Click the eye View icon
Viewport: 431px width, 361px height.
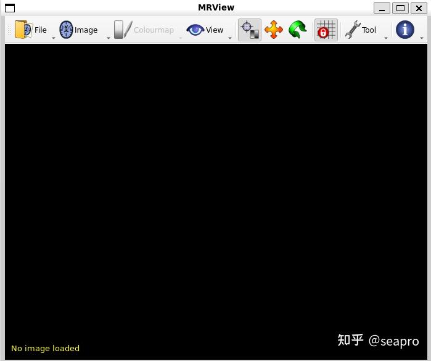point(195,30)
